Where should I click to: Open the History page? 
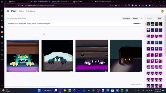(x=21, y=11)
